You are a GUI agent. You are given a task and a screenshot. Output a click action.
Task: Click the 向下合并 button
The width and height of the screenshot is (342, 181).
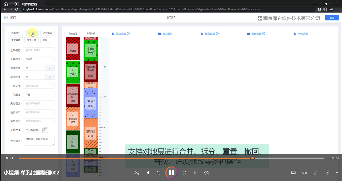coord(32,33)
